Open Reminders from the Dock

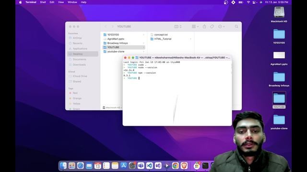point(106,166)
